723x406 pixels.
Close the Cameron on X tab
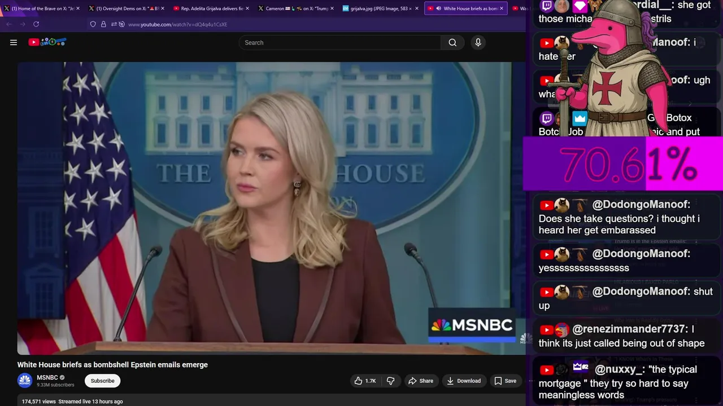tap(332, 8)
